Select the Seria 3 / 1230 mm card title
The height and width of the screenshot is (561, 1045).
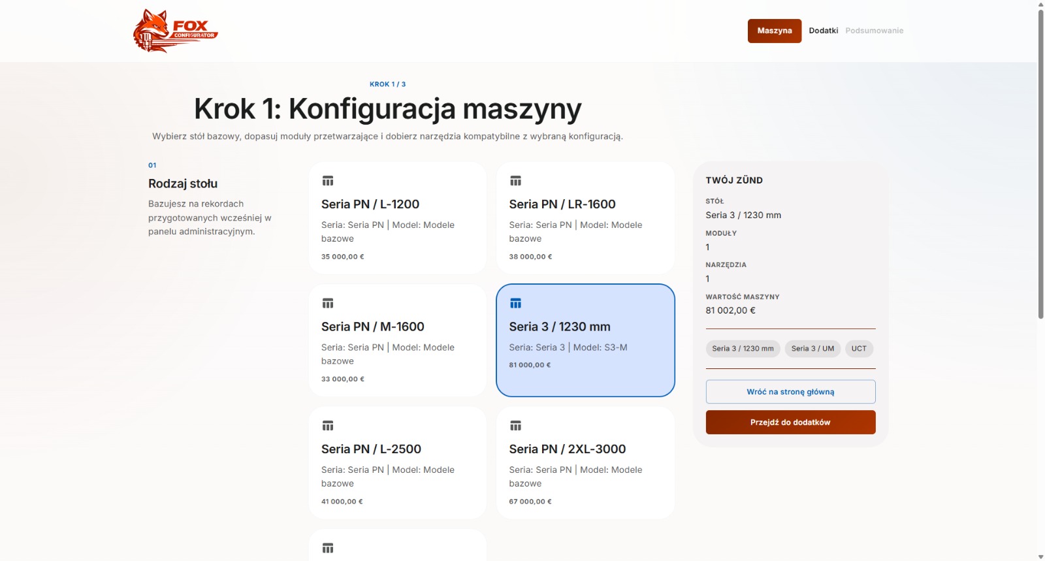click(x=560, y=327)
